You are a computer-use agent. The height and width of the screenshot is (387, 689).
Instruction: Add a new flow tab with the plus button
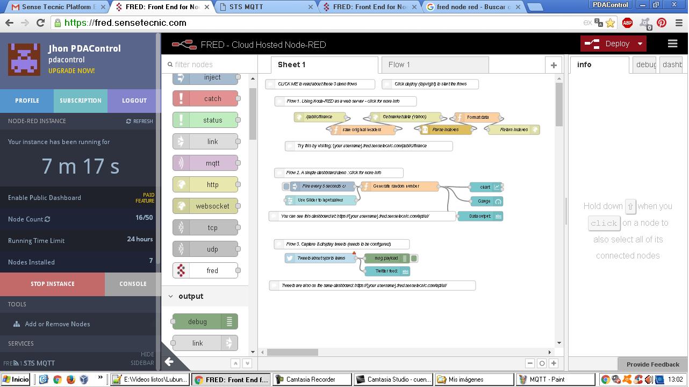tap(554, 65)
